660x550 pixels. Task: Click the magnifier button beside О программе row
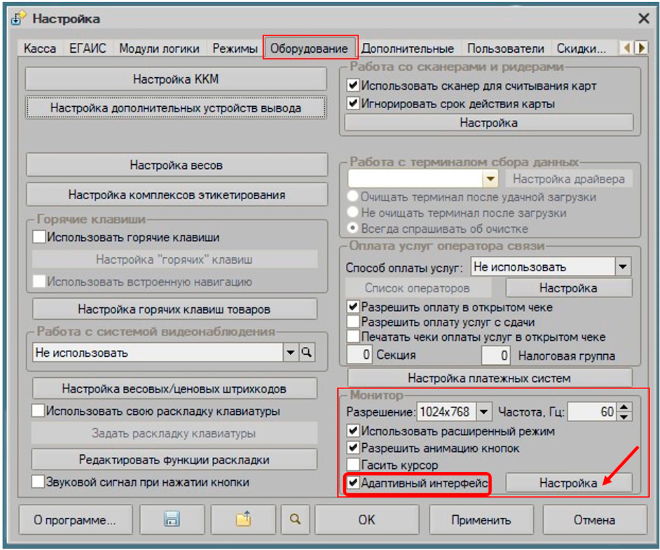click(x=294, y=520)
